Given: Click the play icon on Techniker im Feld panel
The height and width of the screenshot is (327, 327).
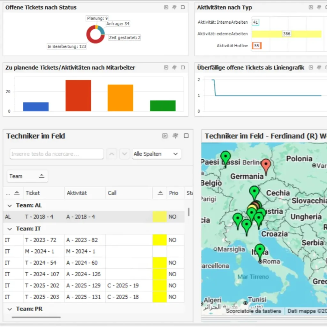Looking at the screenshot, I should click(x=165, y=136).
